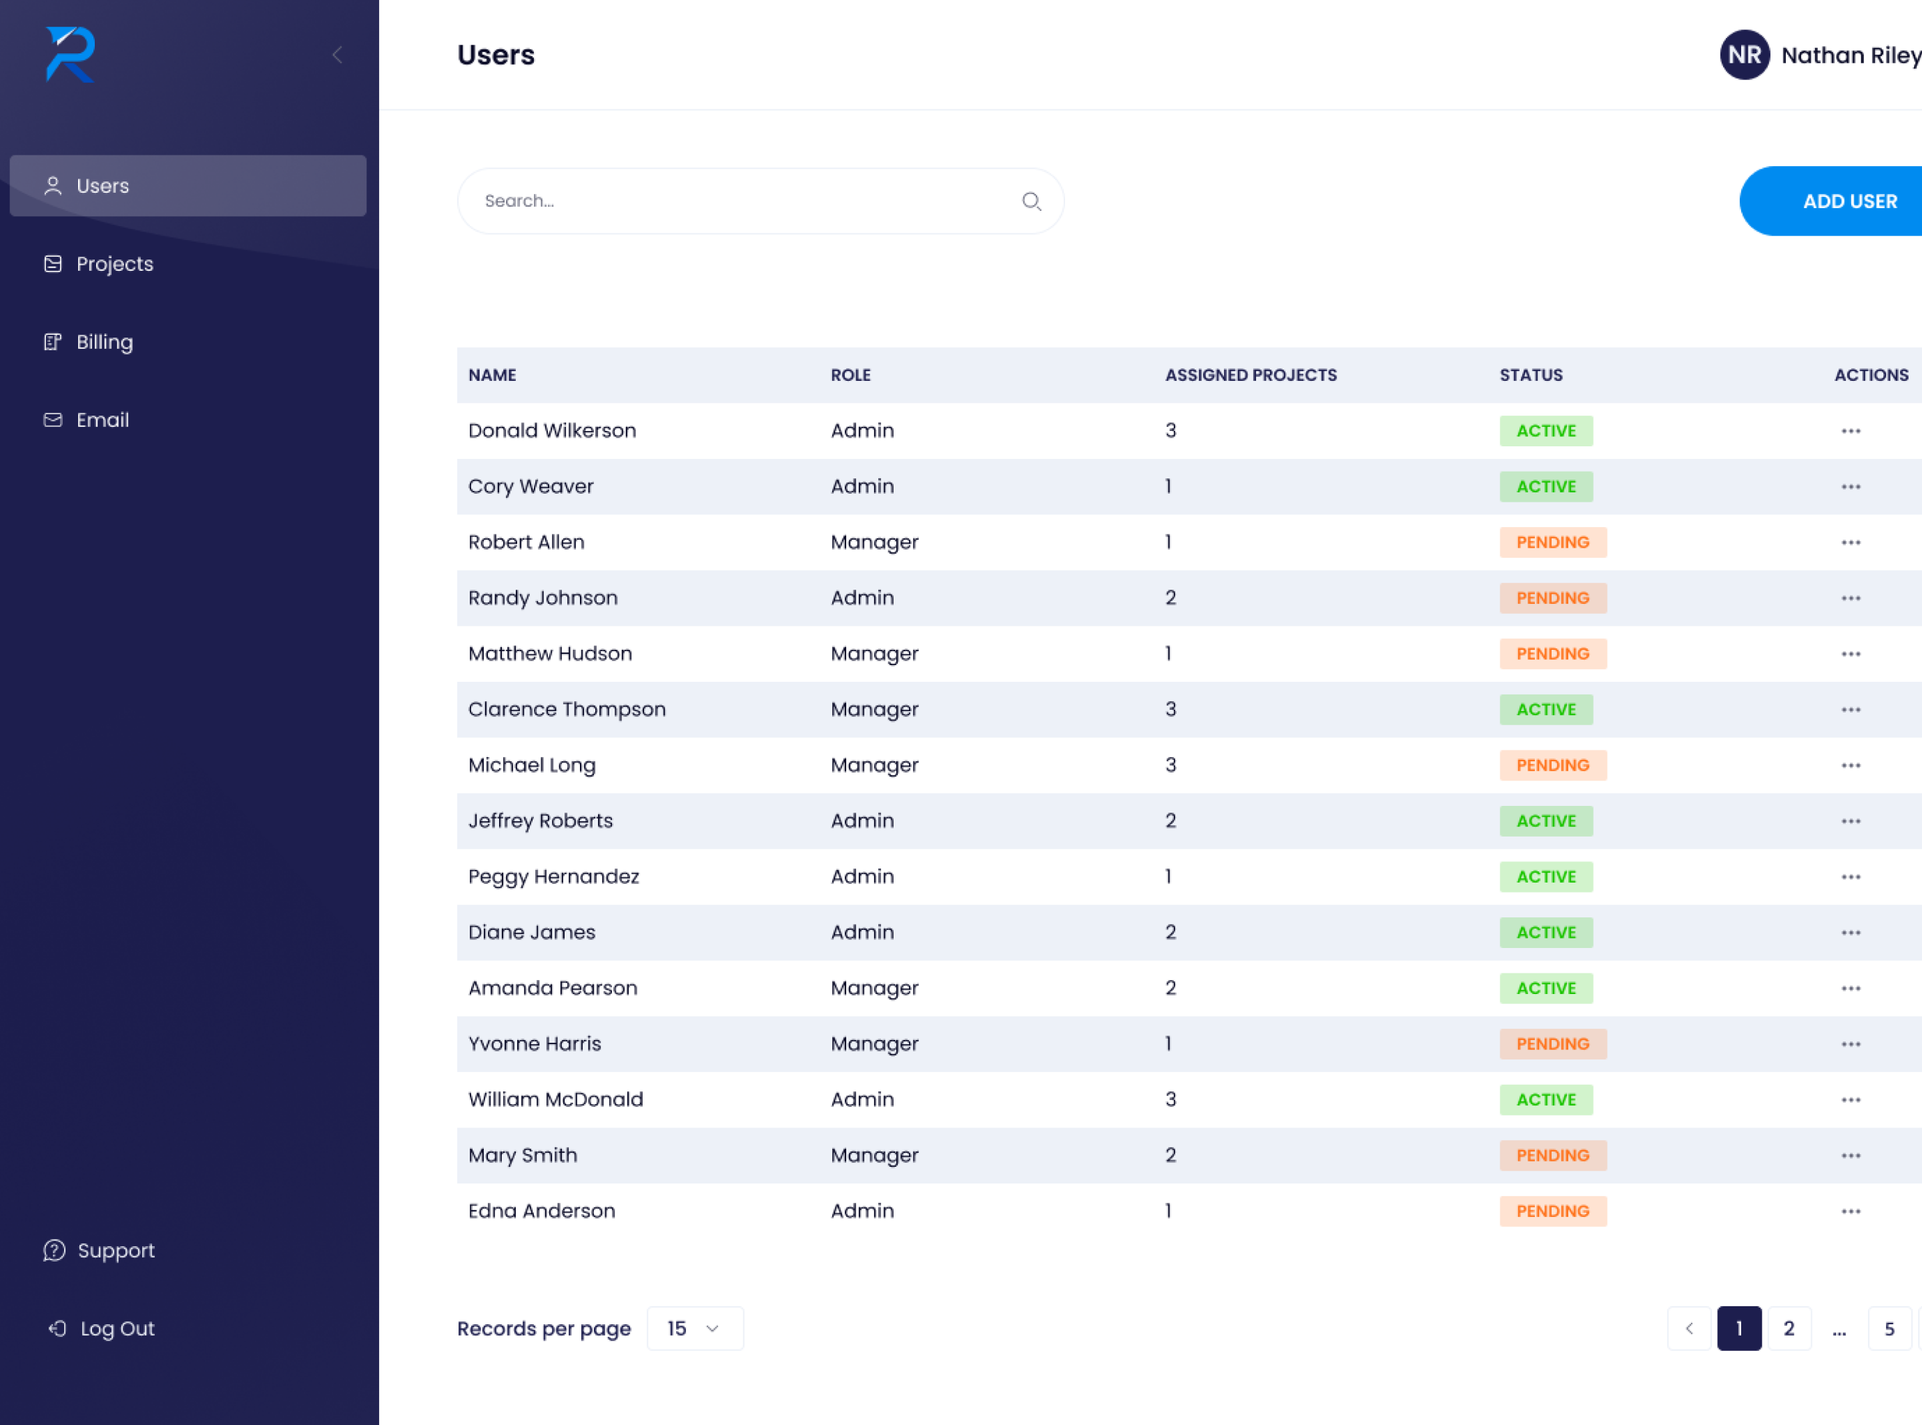Open the actions menu for Donald Wilkerson
The height and width of the screenshot is (1425, 1922).
pyautogui.click(x=1851, y=430)
